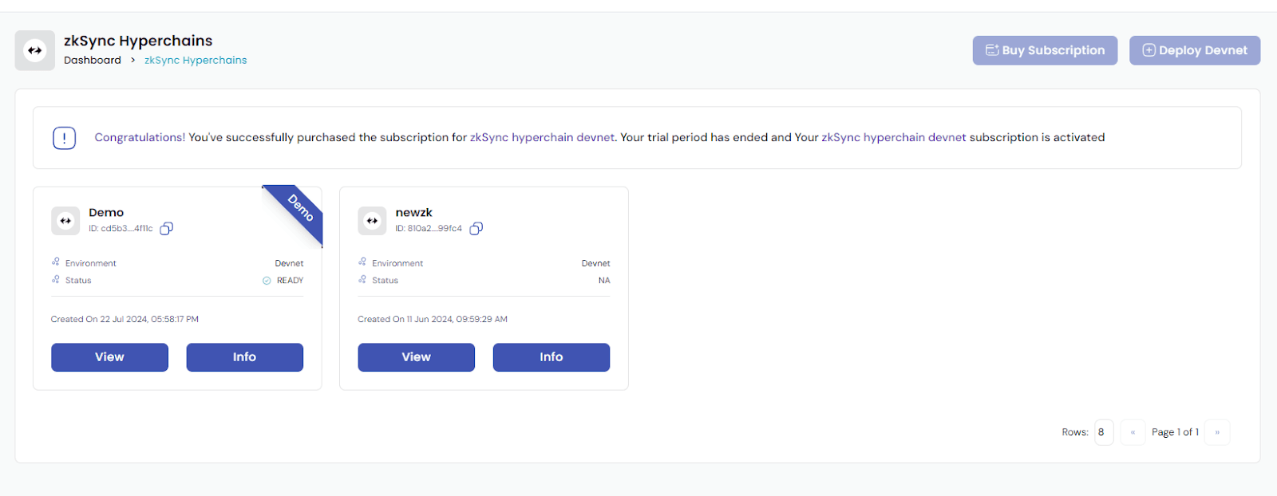This screenshot has width=1277, height=496.
Task: View the newzk hyperchain
Action: (416, 357)
